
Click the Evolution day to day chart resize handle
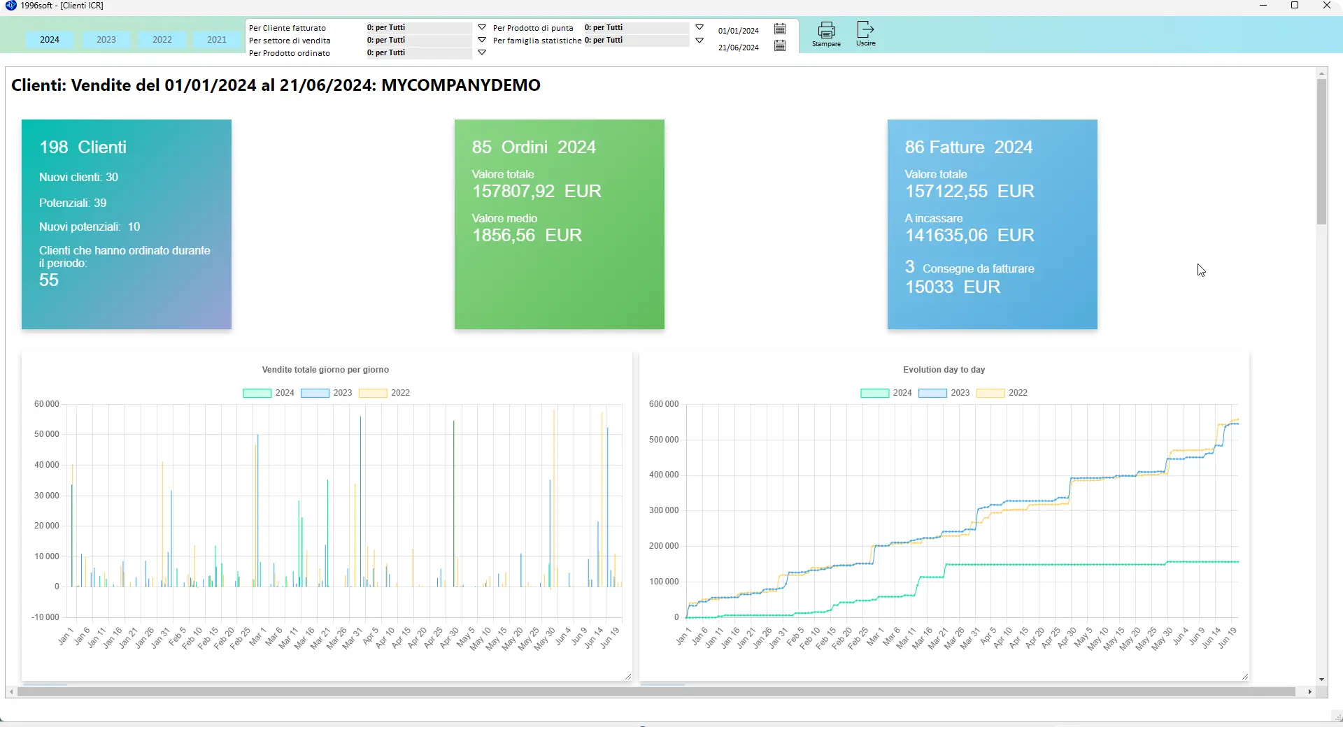1245,677
